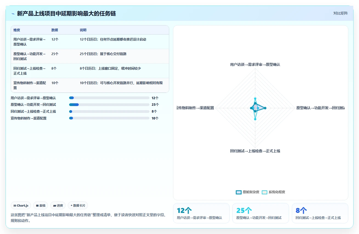Click the page title 新产品上线项目中延期影响最大的任务链
Screen dimensions: 359x234
pos(66,13)
